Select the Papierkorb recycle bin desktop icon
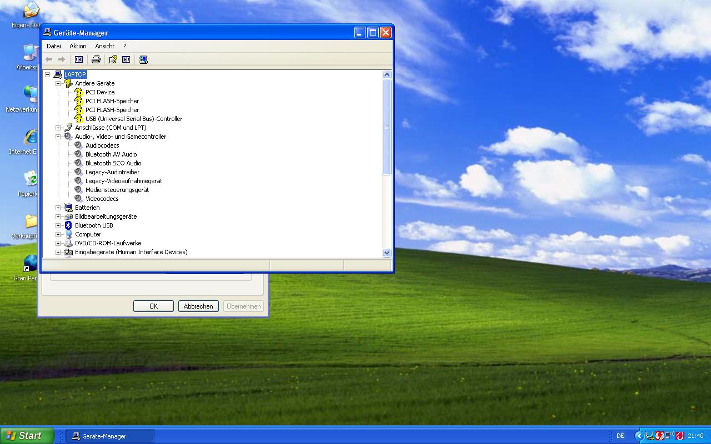This screenshot has height=444, width=711. [x=31, y=179]
